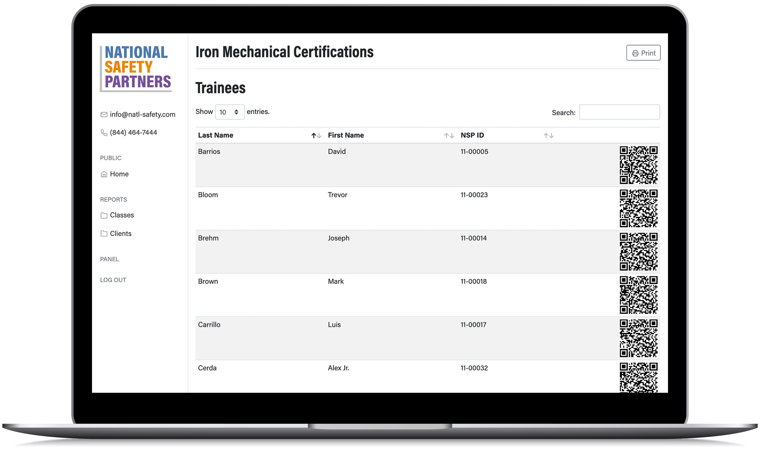Click NSP ID 11-00032

coord(474,367)
